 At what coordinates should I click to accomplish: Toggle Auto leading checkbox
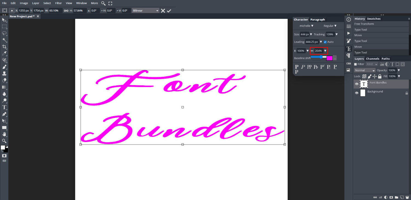(x=325, y=42)
